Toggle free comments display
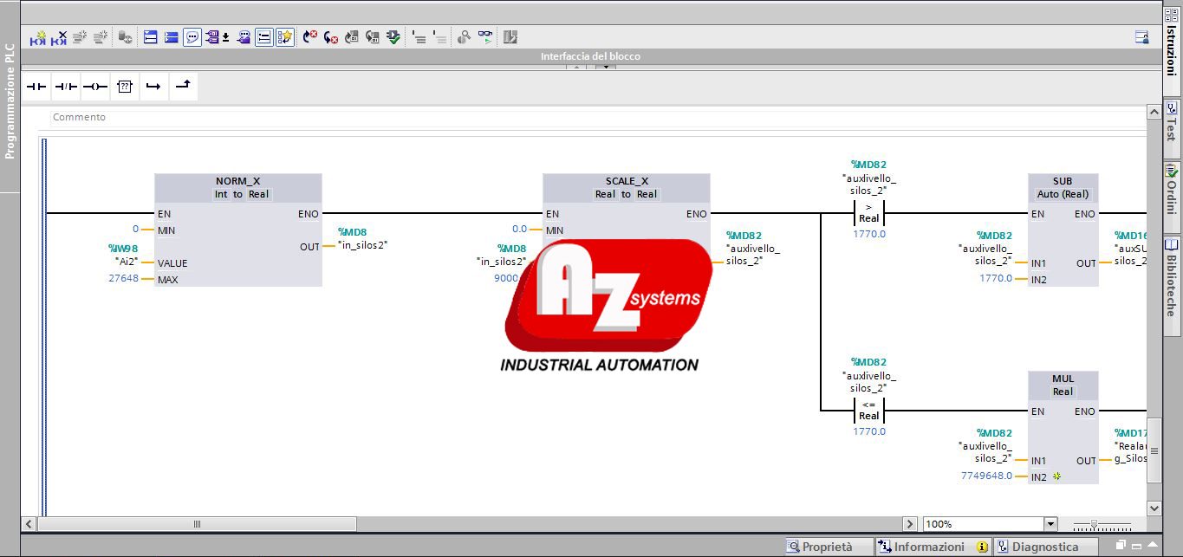The height and width of the screenshot is (557, 1183). 192,37
